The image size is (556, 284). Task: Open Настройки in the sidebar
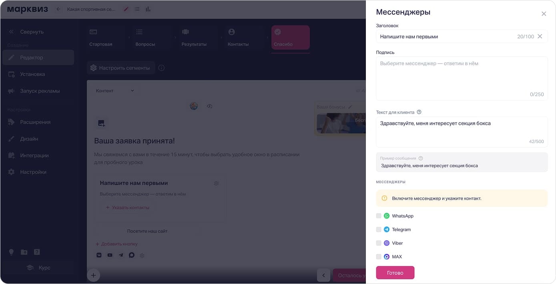coord(38,172)
